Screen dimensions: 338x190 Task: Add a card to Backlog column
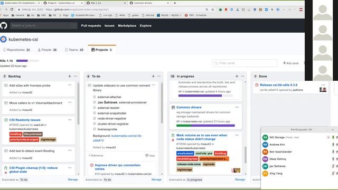pos(69,76)
